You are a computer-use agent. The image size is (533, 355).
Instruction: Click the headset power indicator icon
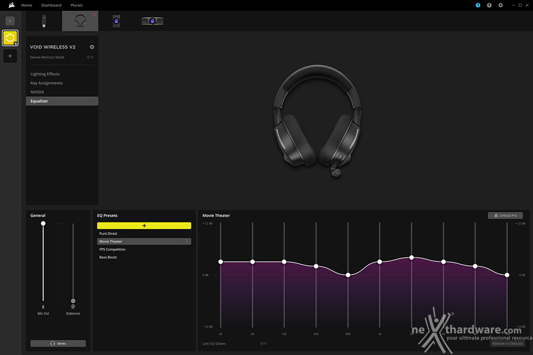[93, 14]
